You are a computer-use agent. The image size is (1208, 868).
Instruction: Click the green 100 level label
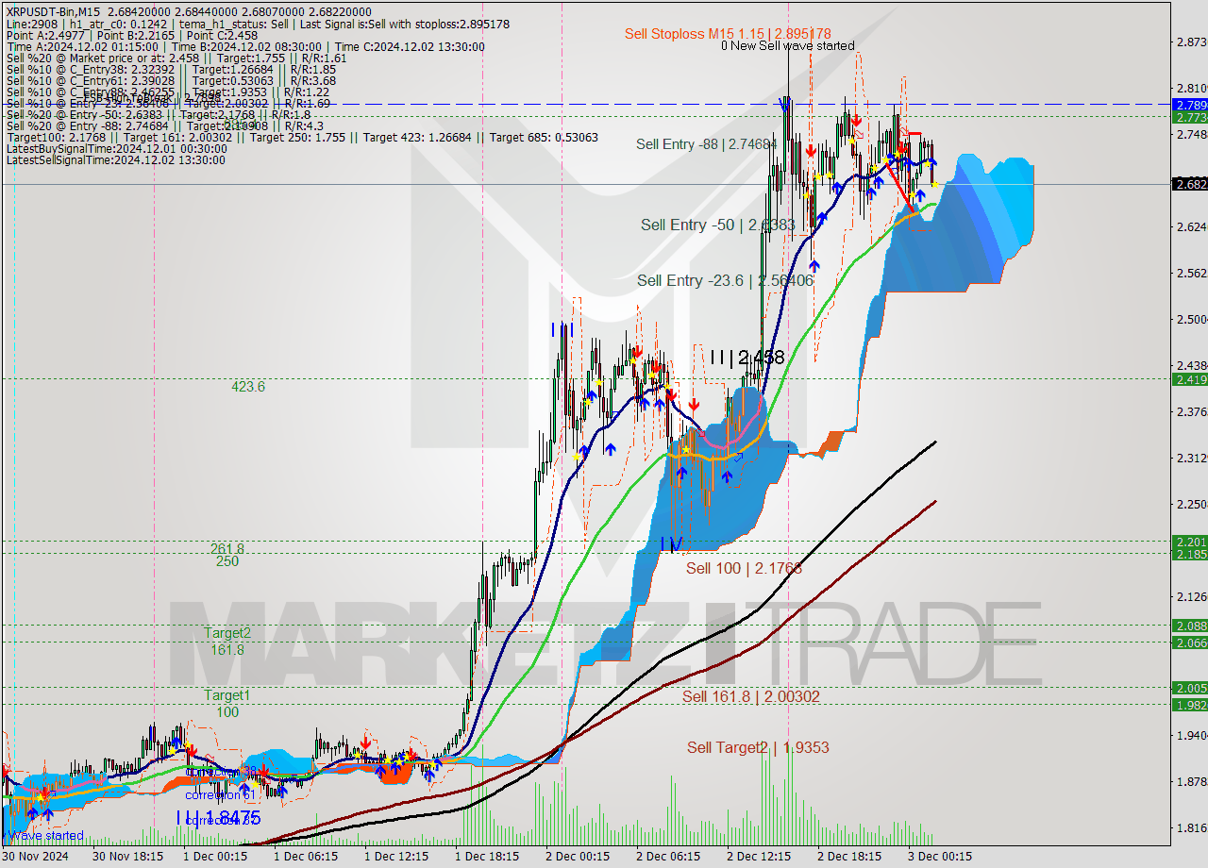(x=226, y=711)
